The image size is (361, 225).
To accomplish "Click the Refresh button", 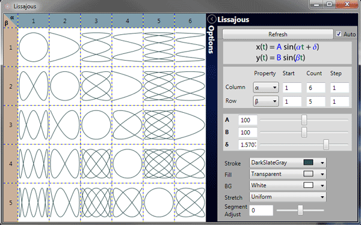I will tap(277, 34).
